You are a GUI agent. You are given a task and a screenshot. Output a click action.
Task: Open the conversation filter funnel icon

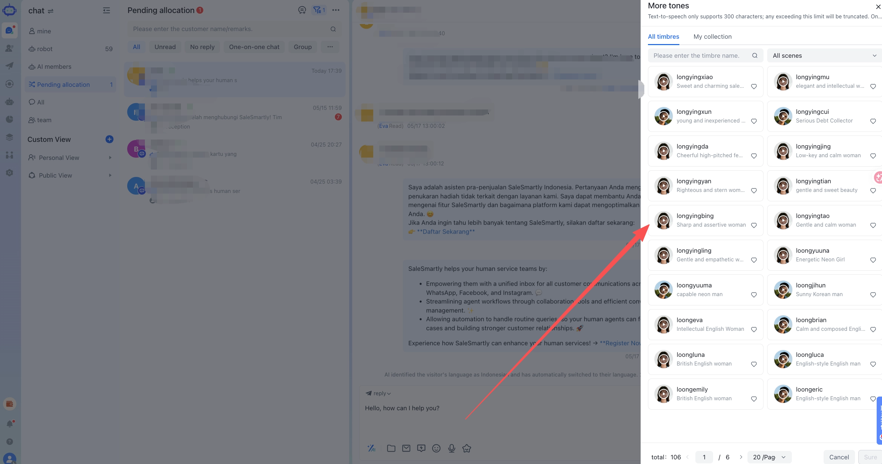(319, 10)
